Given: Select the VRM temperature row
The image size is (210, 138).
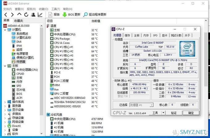Looking at the screenshot, I should (74, 85).
